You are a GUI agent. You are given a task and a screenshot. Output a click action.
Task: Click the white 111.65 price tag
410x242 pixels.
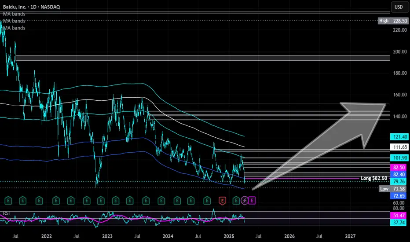pyautogui.click(x=399, y=147)
